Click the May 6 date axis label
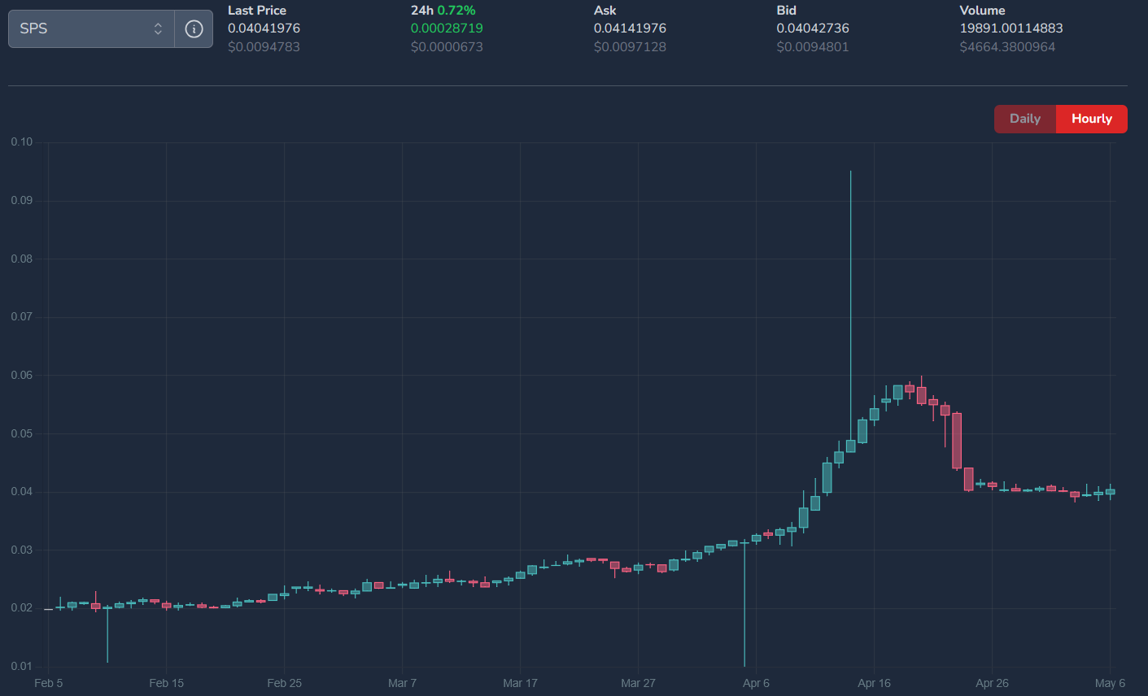The height and width of the screenshot is (696, 1148). [1110, 683]
